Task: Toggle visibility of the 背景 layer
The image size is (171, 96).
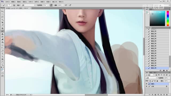Action: (146, 86)
